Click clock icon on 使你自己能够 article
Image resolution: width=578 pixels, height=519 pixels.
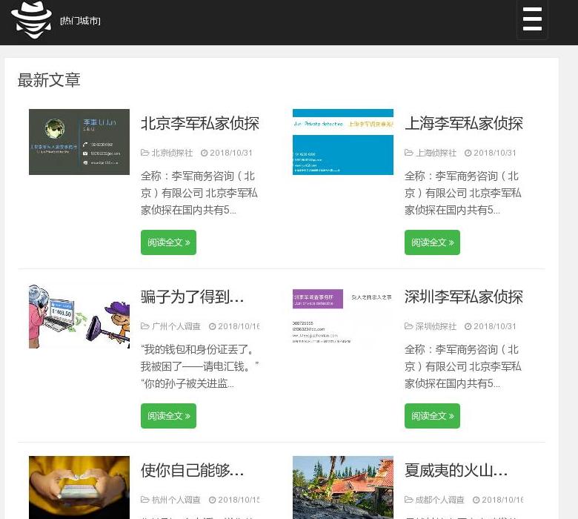[x=213, y=500]
